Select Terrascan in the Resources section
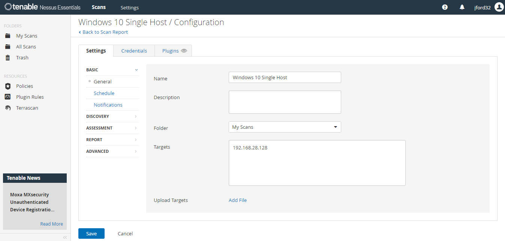Viewport: 505px width, 241px height. point(26,108)
